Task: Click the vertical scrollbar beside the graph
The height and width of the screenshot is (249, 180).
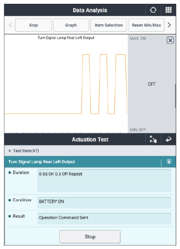Action: [175, 96]
